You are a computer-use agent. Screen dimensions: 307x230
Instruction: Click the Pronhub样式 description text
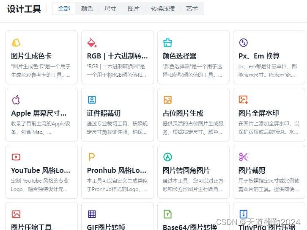click(117, 185)
